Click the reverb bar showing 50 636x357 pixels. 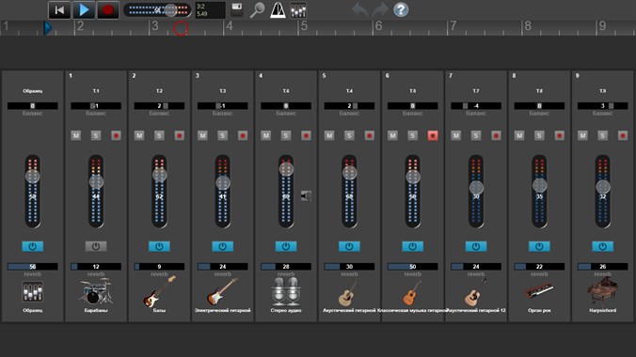pyautogui.click(x=412, y=267)
